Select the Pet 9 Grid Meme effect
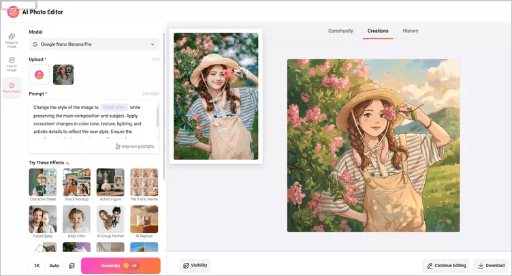 coord(144,185)
